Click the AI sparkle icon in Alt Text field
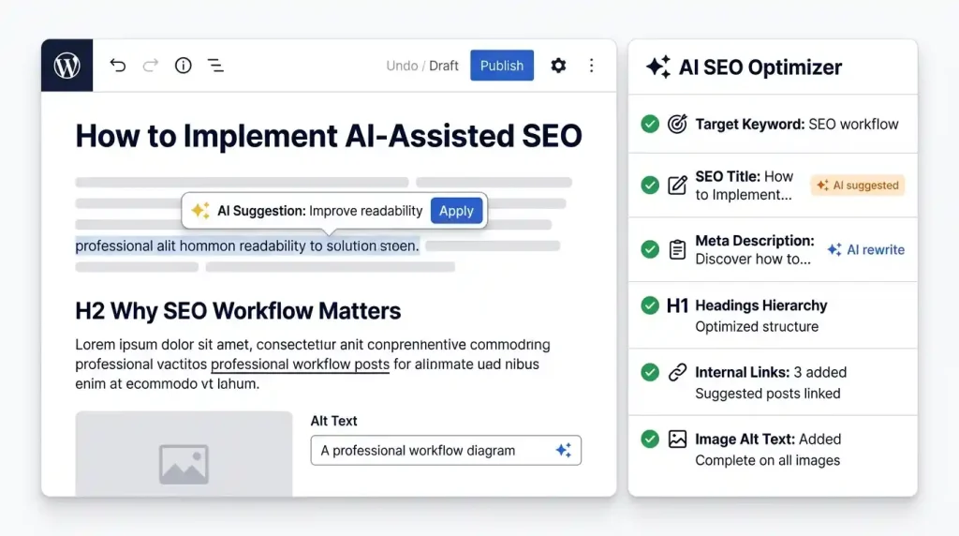 [x=563, y=451]
